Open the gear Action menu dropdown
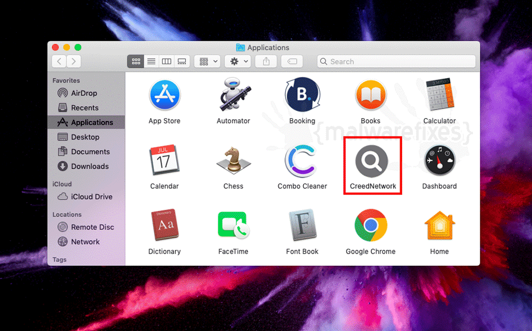The width and height of the screenshot is (532, 331). click(x=238, y=62)
